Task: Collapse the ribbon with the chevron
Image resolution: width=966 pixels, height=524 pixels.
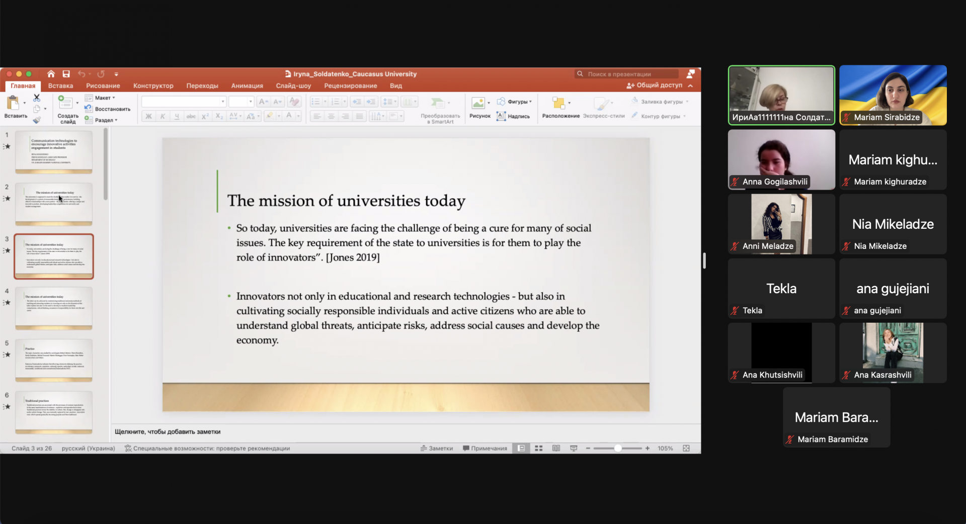Action: tap(691, 86)
